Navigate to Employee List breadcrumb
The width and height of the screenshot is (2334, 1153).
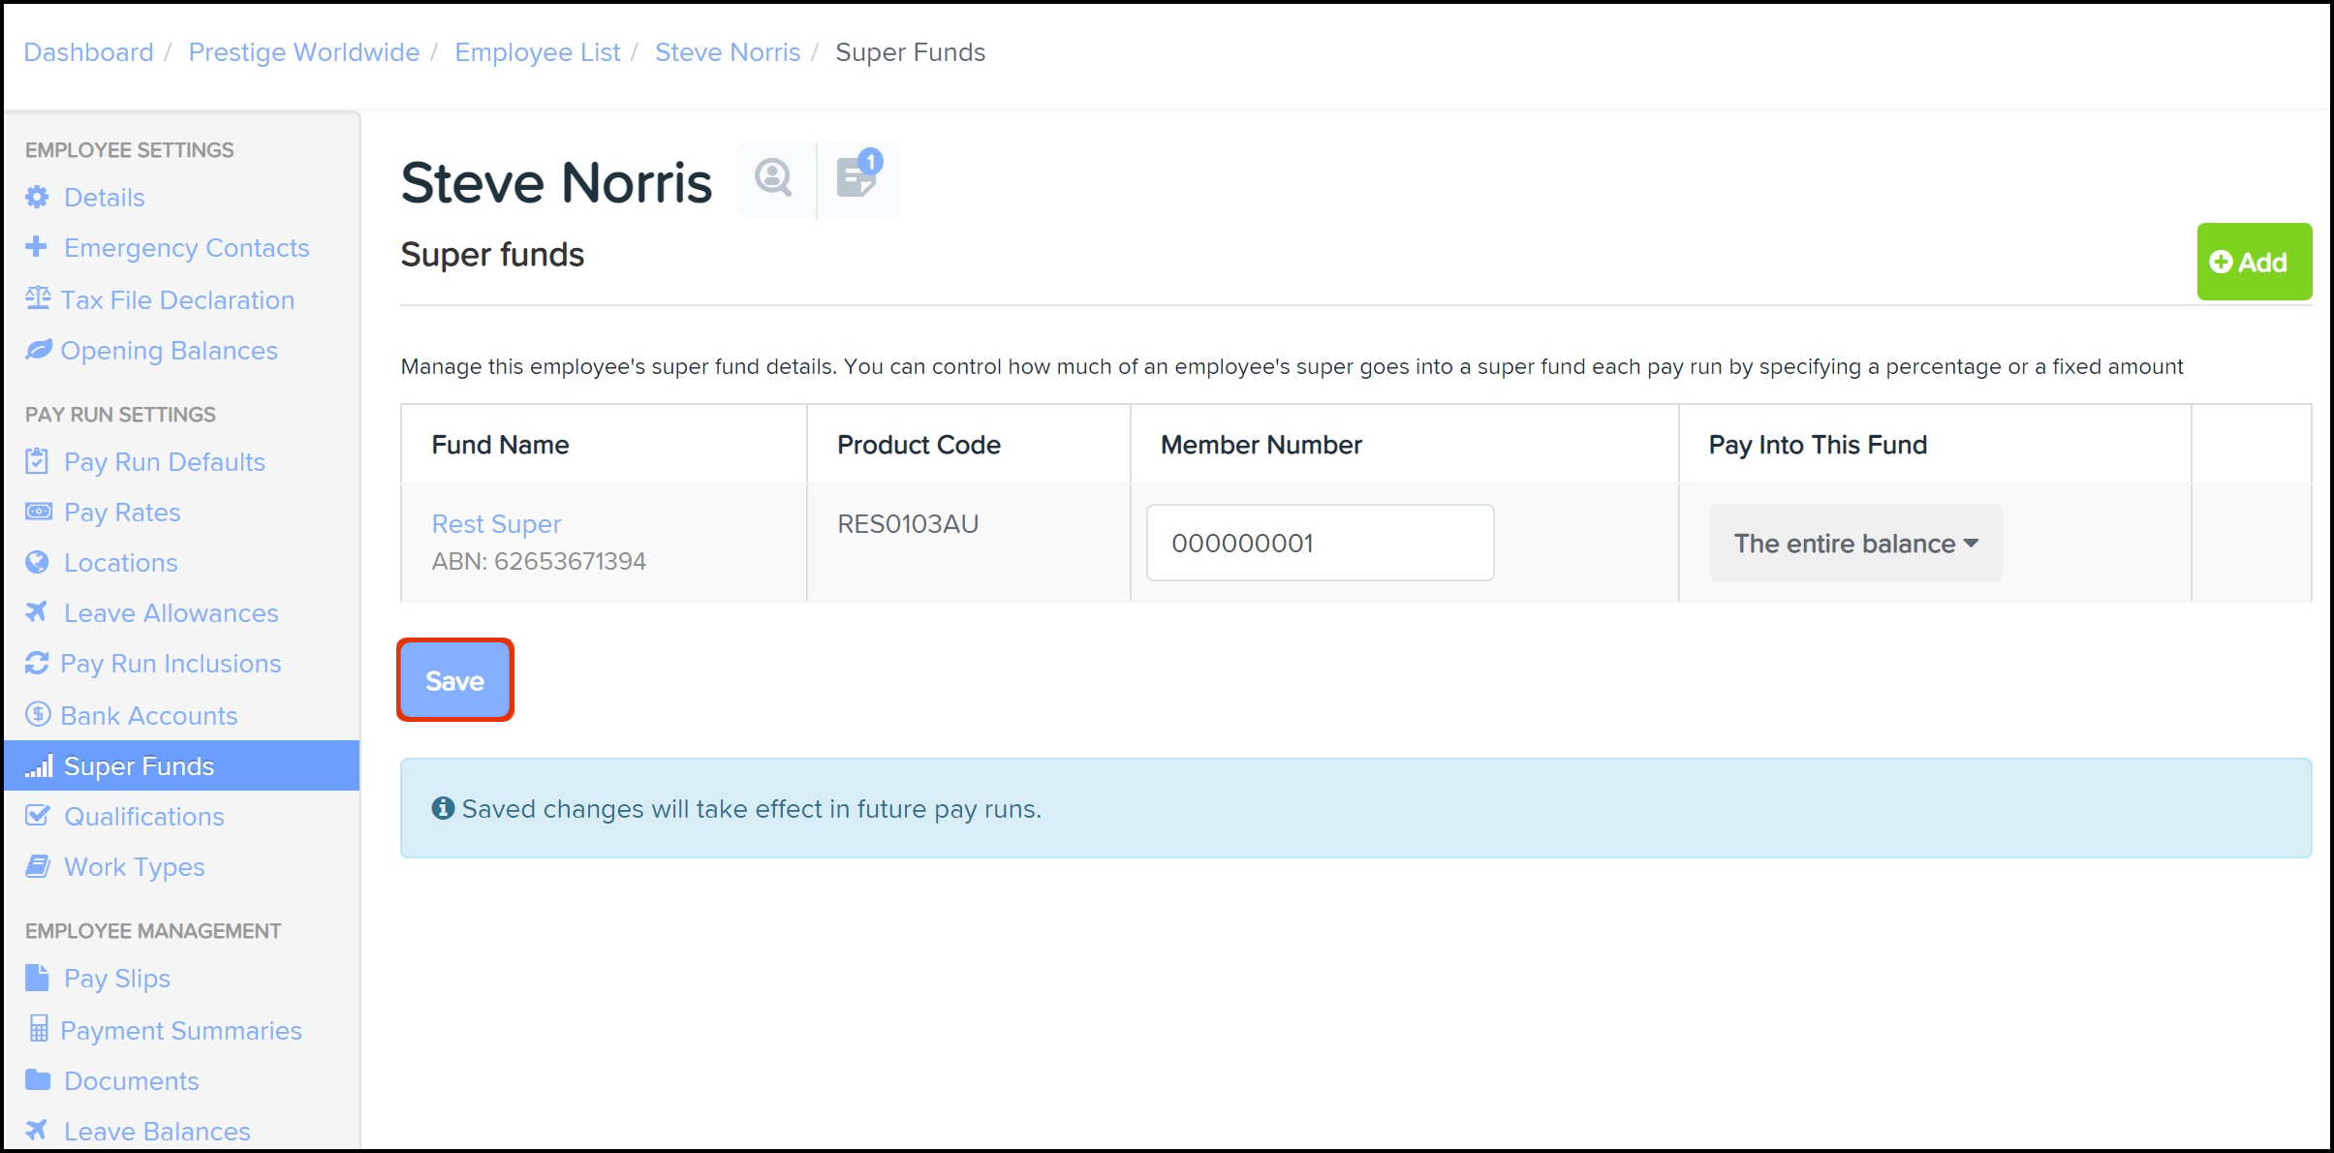pos(537,52)
